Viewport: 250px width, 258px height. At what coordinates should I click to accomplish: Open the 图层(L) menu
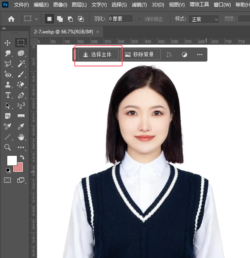click(79, 5)
